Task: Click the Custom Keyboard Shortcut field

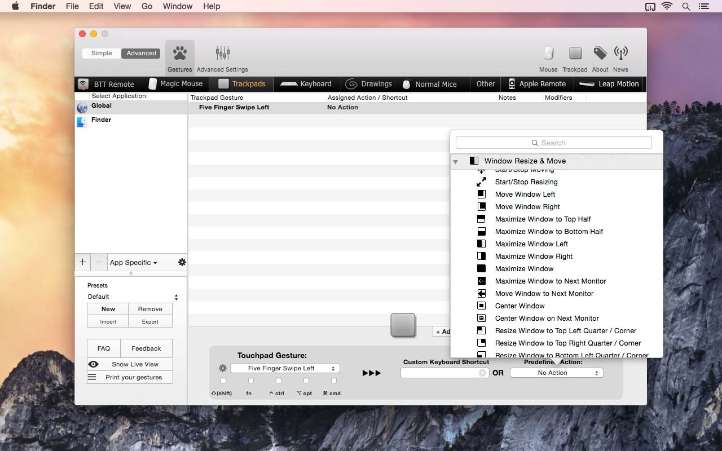Action: click(x=444, y=373)
